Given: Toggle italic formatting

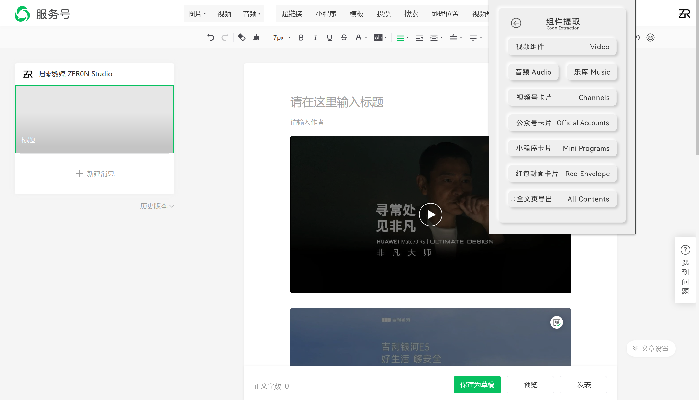Looking at the screenshot, I should point(315,37).
